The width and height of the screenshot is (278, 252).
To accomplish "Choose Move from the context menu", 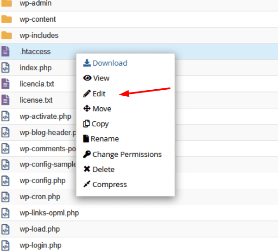I will (102, 109).
